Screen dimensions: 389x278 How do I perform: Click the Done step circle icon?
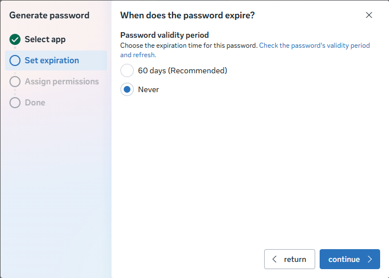tap(15, 103)
